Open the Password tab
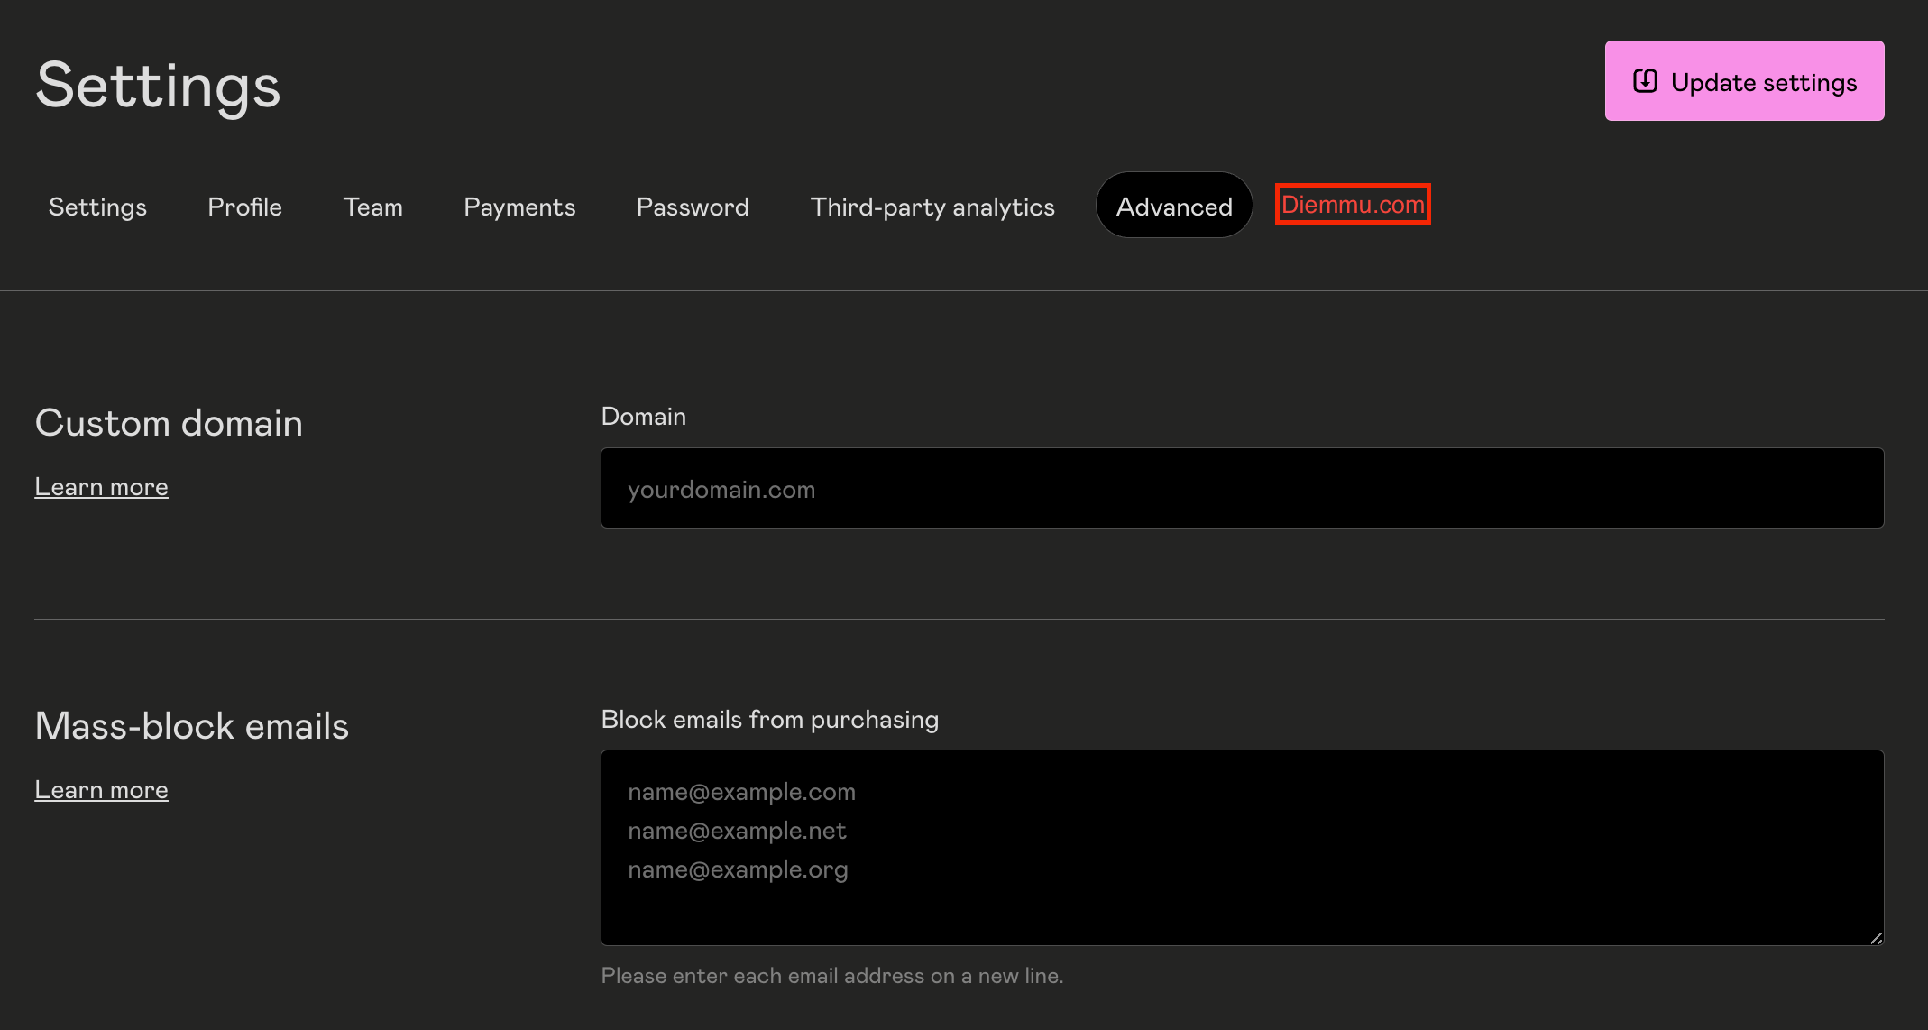Viewport: 1928px width, 1030px height. point(693,207)
